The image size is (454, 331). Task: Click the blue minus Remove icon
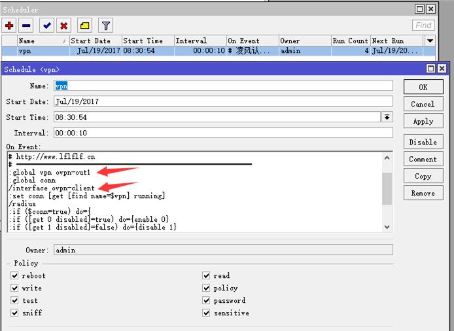coord(26,26)
